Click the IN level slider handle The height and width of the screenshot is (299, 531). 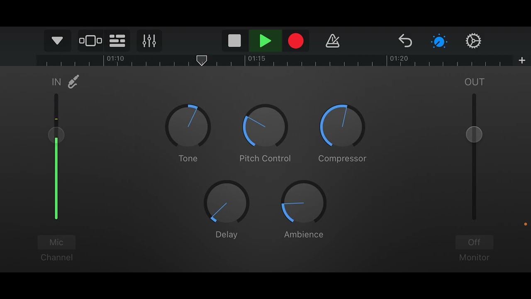click(x=56, y=135)
